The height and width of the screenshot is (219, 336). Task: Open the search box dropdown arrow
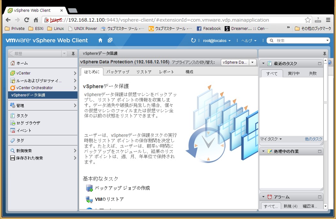click(x=327, y=40)
